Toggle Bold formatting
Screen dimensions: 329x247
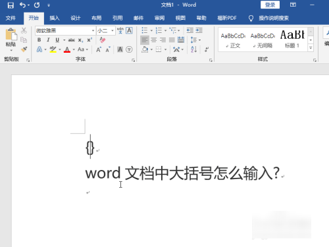39,40
